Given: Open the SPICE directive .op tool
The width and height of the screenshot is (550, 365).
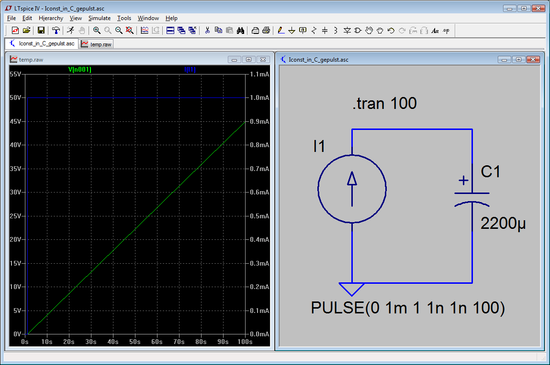Looking at the screenshot, I should (x=446, y=31).
